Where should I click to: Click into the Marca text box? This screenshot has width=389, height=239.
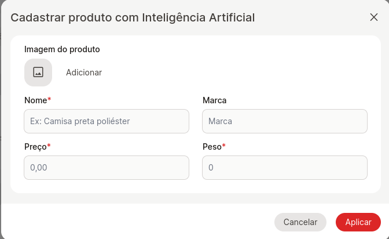click(x=285, y=121)
